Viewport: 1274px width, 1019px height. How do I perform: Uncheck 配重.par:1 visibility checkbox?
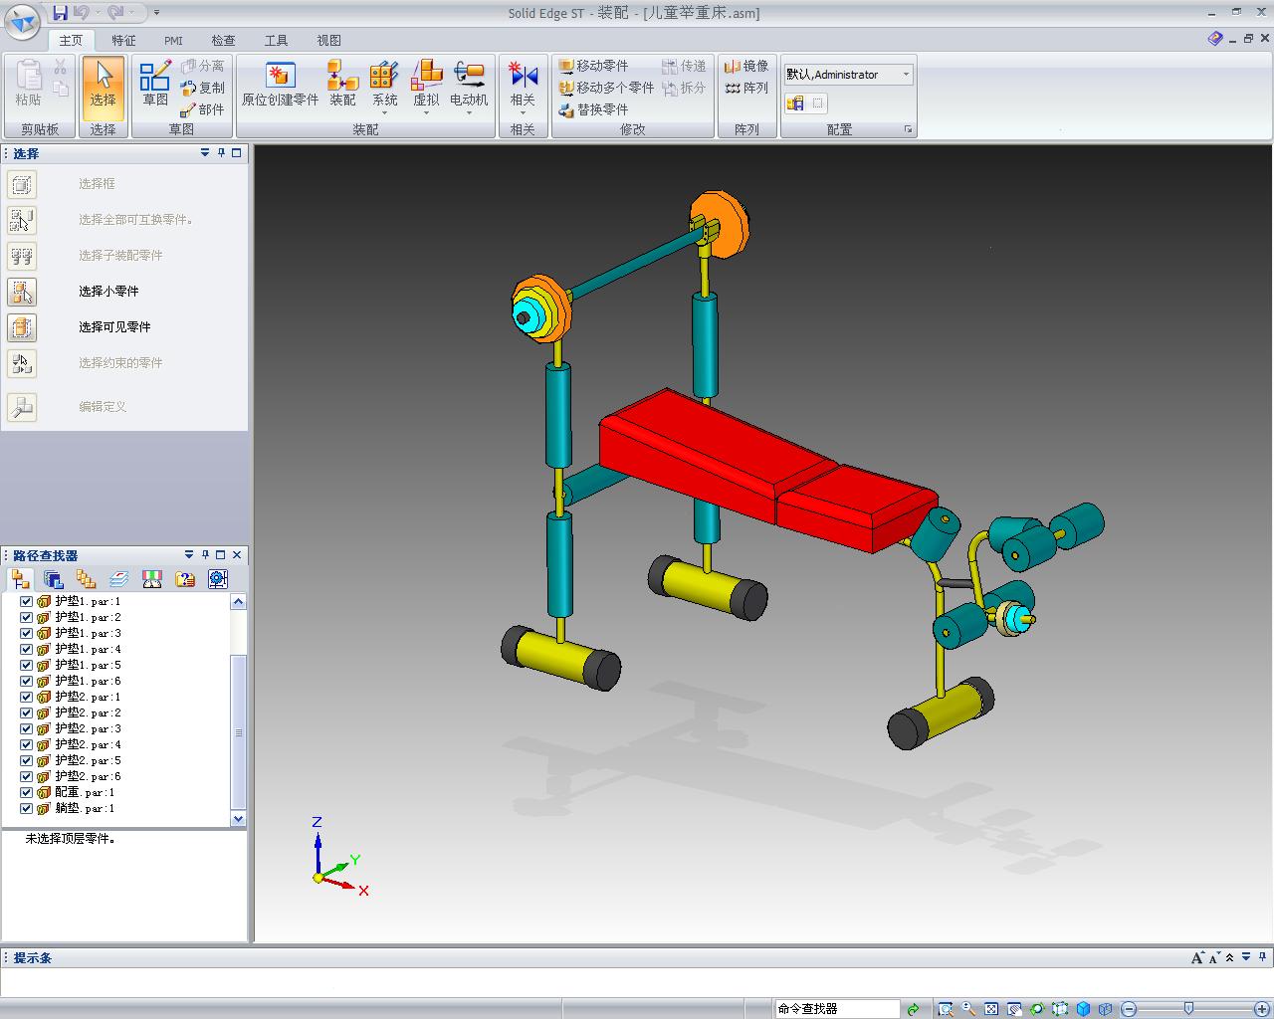[27, 792]
